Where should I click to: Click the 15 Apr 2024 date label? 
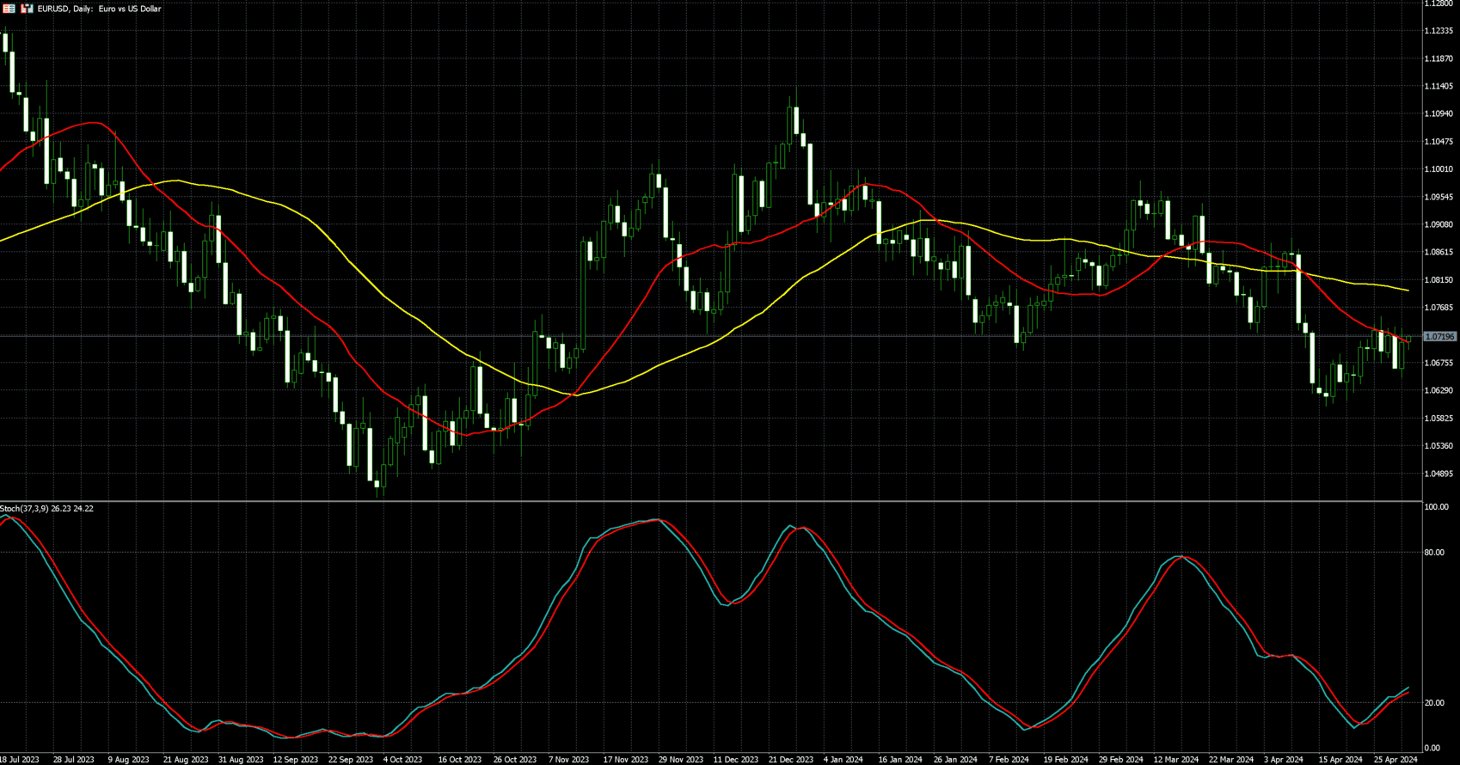pos(1340,760)
